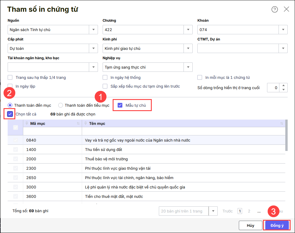This screenshot has height=233, width=295.
Task: Click Đồng ý button
Action: (x=277, y=225)
